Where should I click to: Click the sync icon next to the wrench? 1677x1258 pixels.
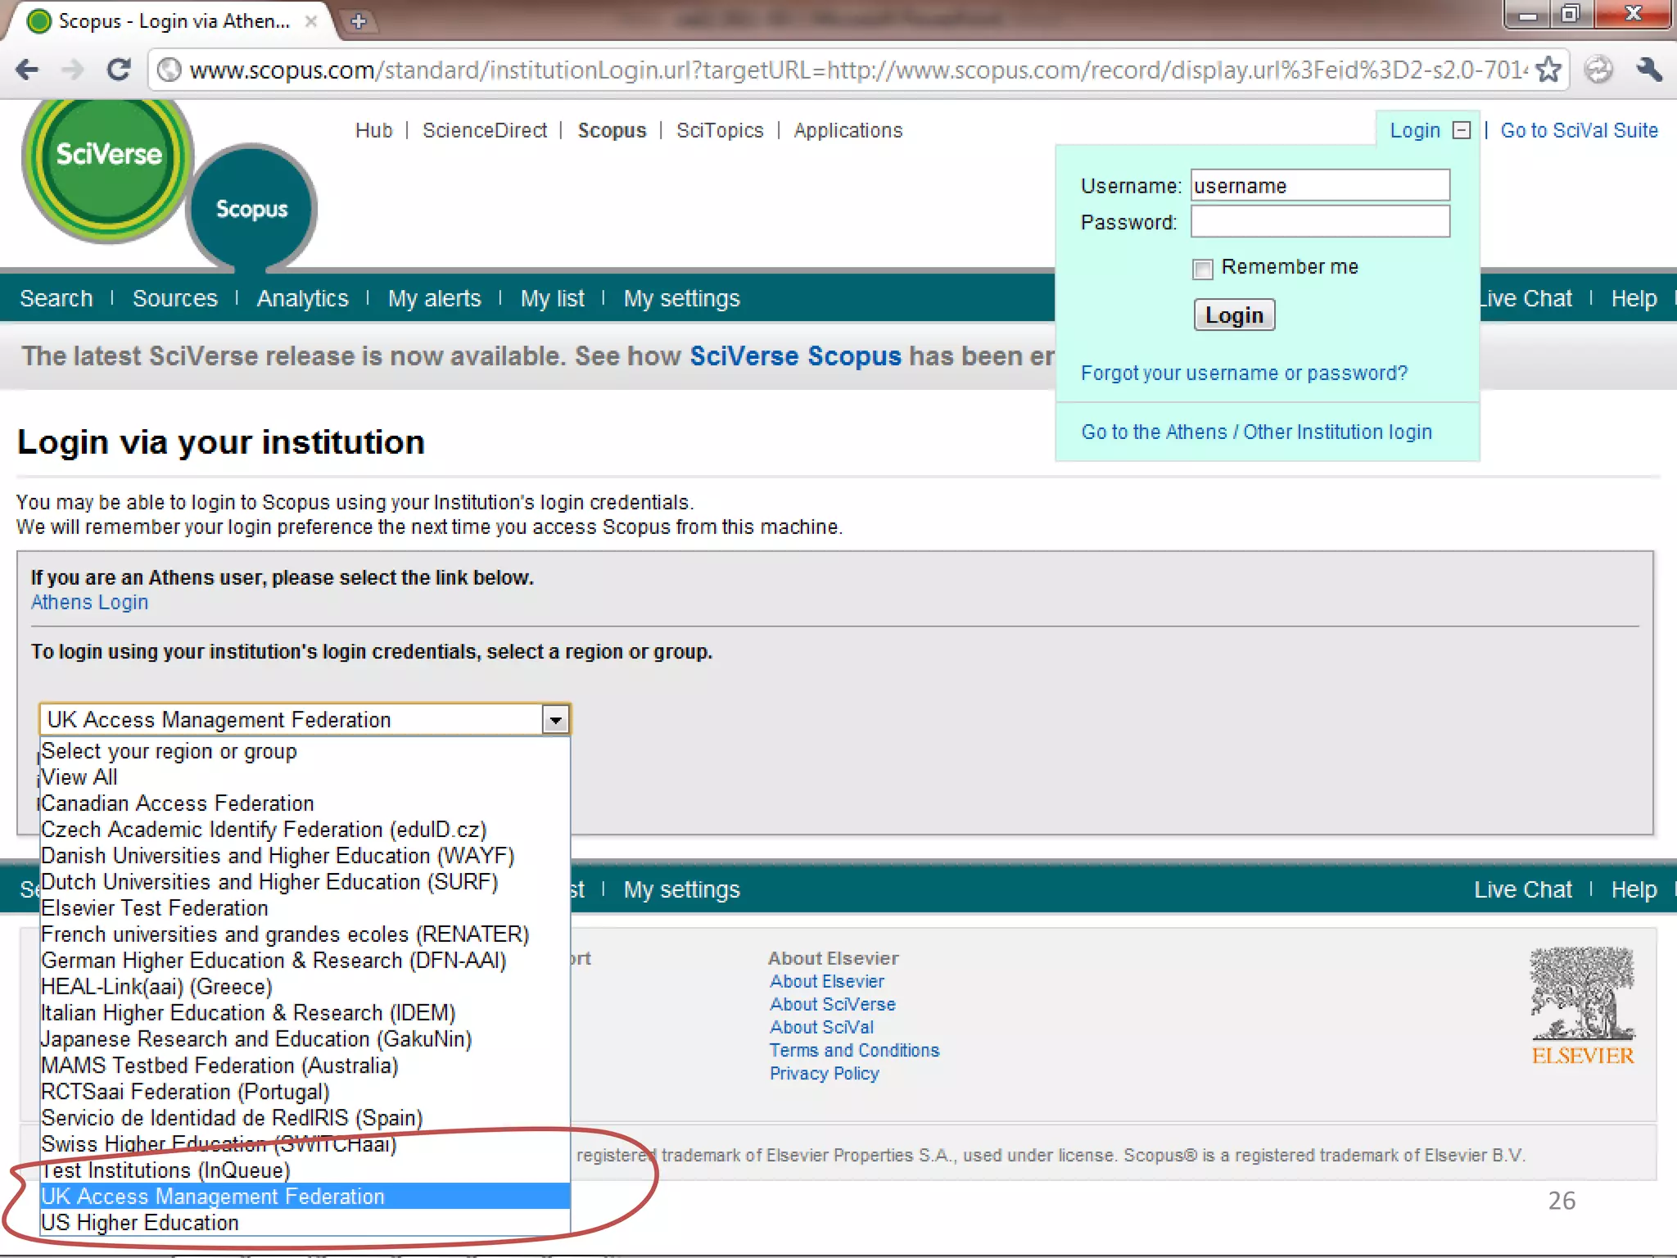pos(1598,70)
